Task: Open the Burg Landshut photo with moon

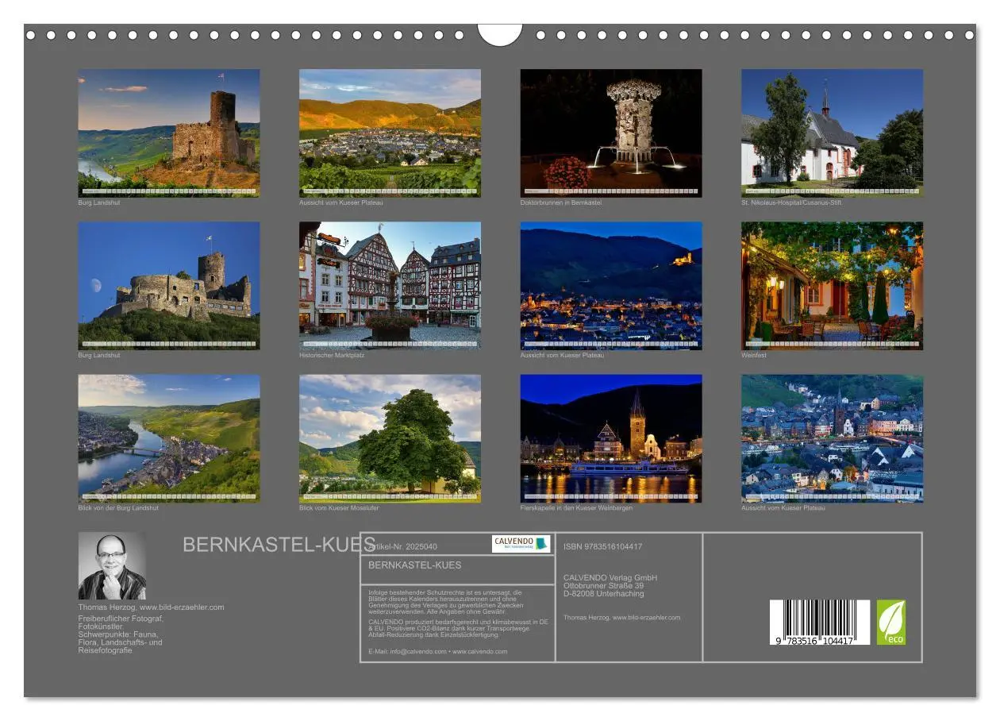Action: click(169, 285)
